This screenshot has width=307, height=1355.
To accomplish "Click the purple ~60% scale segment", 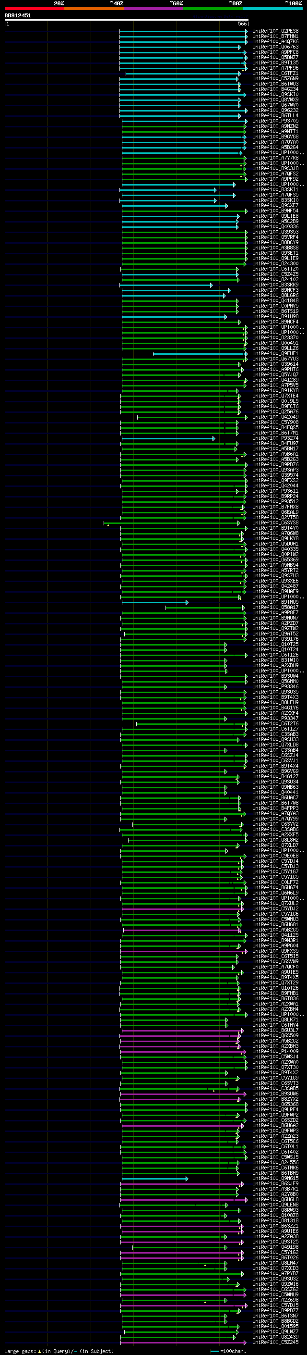I will tap(154, 9).
